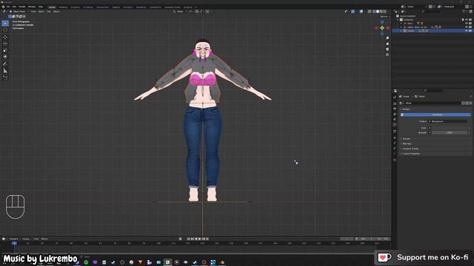Image resolution: width=474 pixels, height=266 pixels.
Task: Select the Measure tool
Action: [x=5, y=71]
